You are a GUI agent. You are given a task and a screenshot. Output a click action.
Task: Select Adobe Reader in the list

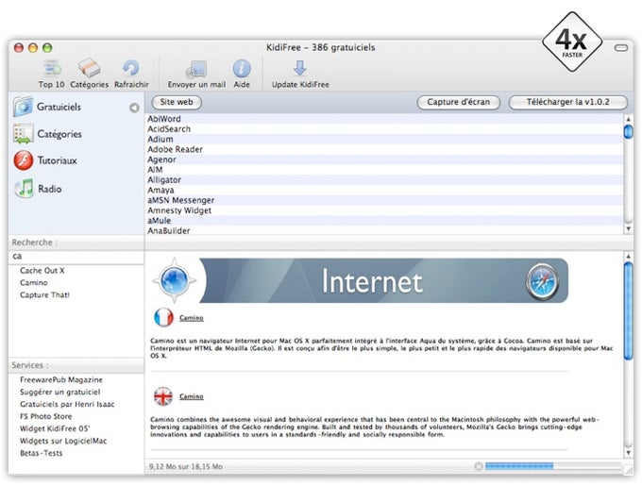384,149
